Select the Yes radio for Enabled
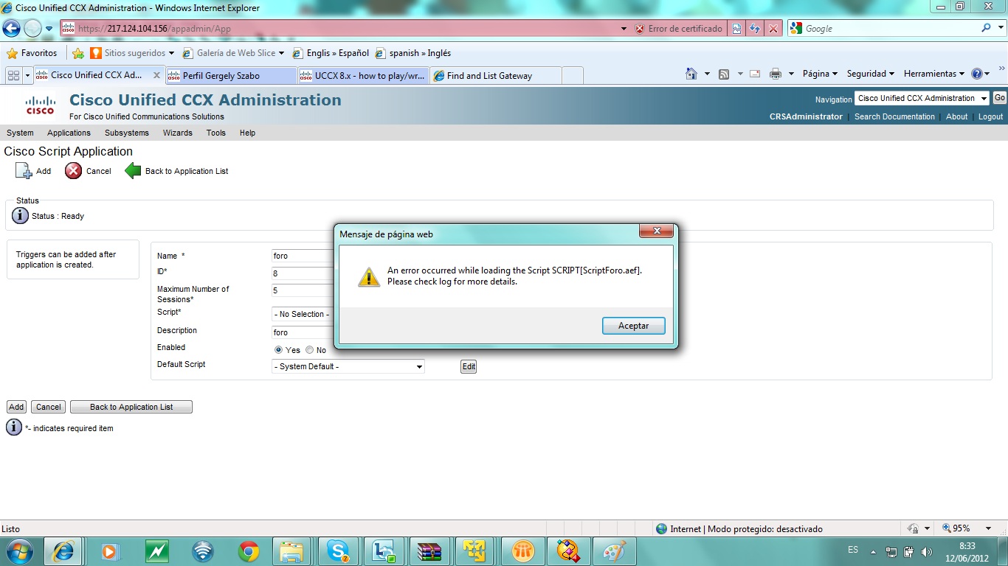 278,350
